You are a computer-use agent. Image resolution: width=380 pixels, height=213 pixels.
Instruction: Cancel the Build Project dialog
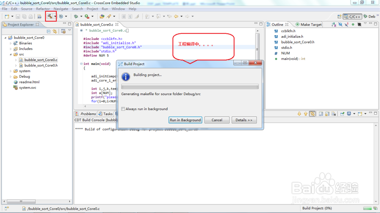(x=217, y=120)
